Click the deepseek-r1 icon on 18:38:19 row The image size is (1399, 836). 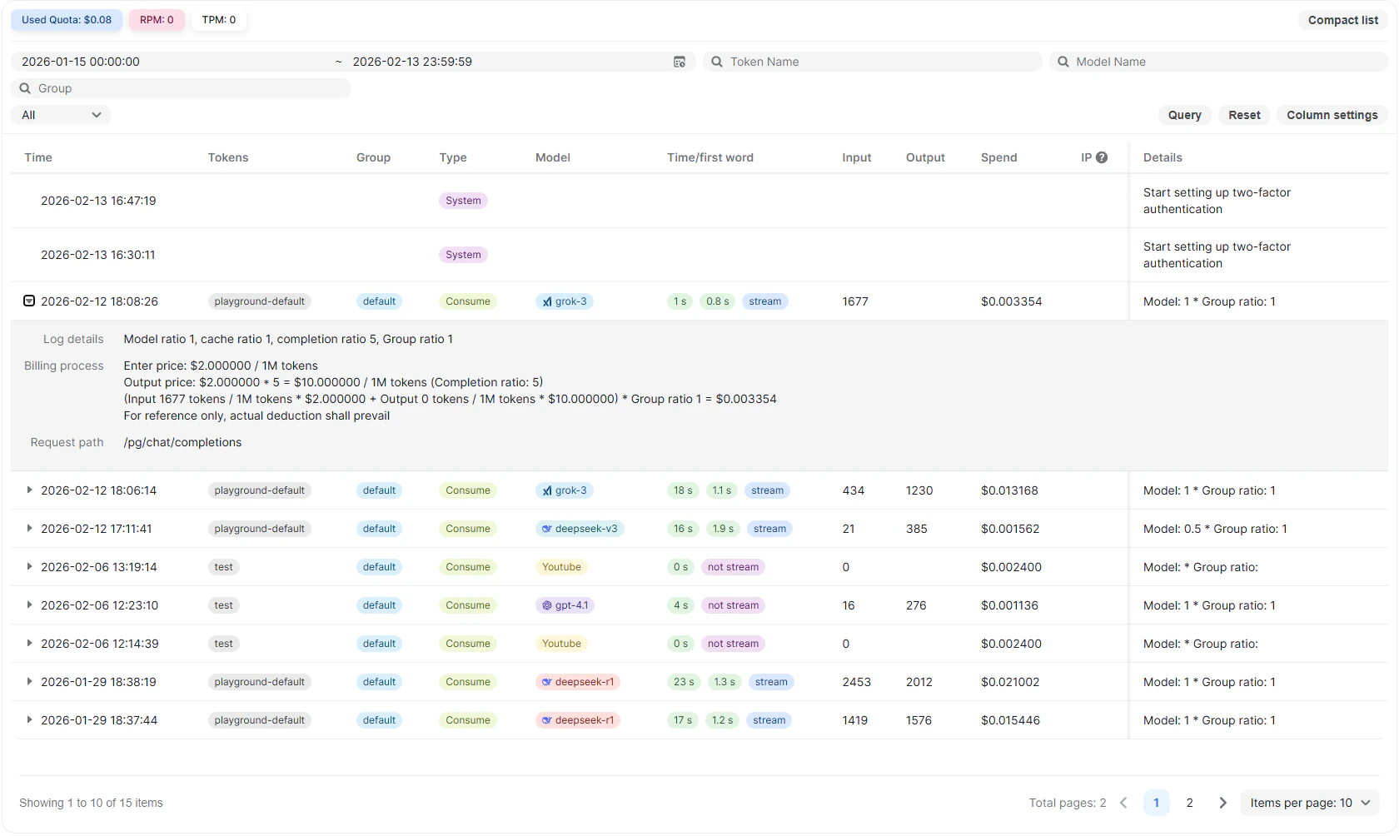[x=547, y=681]
